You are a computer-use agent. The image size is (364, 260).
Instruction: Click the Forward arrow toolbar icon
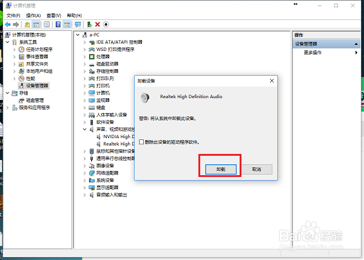coord(16,24)
